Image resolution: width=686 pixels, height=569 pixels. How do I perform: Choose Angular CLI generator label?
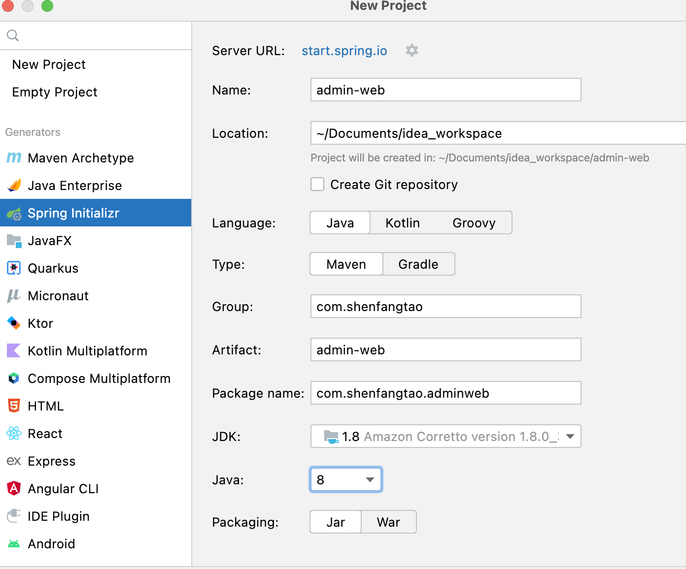pyautogui.click(x=63, y=489)
